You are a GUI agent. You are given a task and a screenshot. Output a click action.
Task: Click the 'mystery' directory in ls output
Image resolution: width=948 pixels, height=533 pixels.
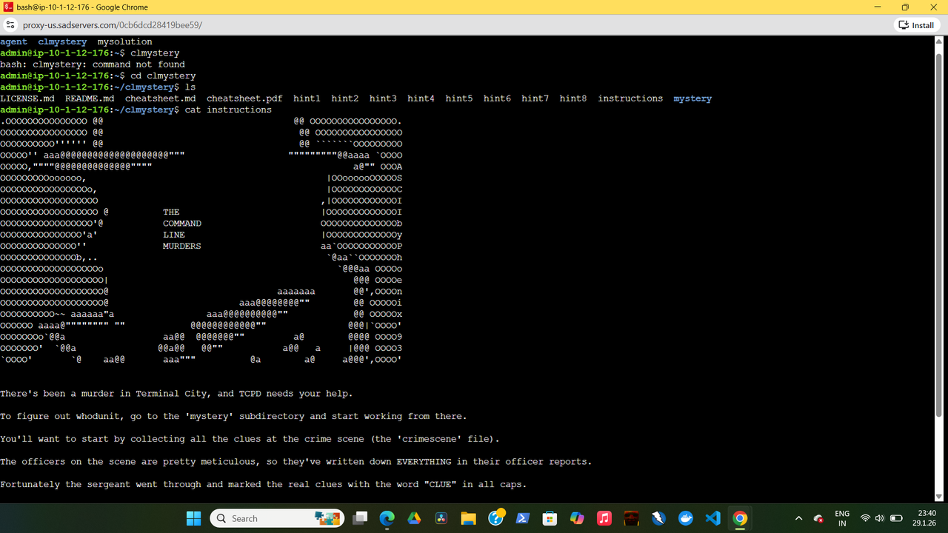click(x=692, y=98)
